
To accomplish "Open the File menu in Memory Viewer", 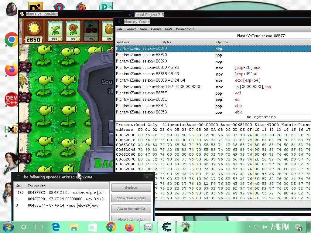I will click(x=120, y=29).
